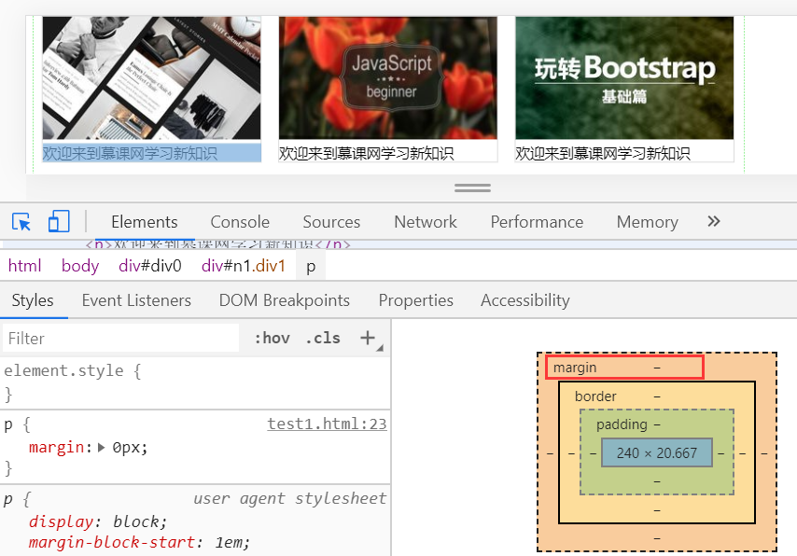Click the JavaScript beginner course image
This screenshot has height=556, width=797.
[388, 77]
